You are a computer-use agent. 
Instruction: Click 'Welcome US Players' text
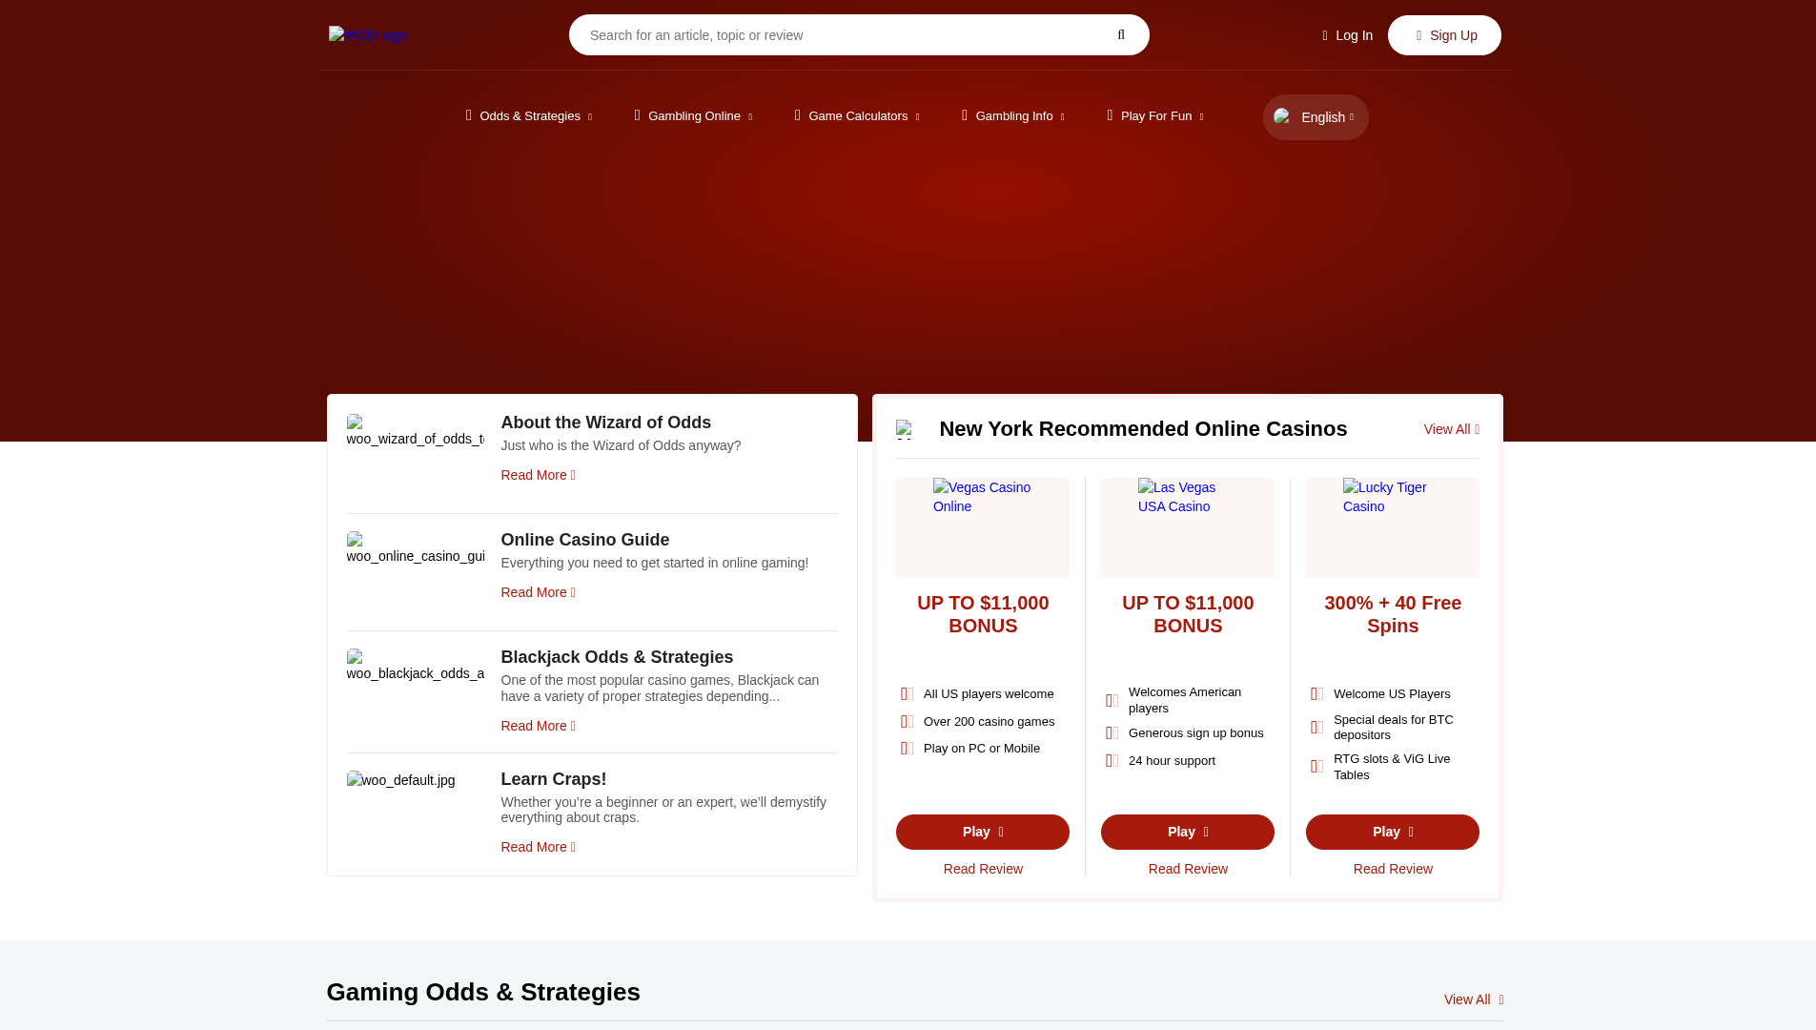coord(1392,694)
